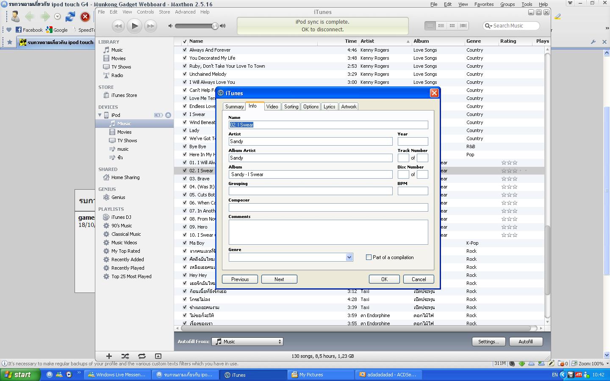
Task: Uncheck the Always And Forever song
Action: pos(185,50)
